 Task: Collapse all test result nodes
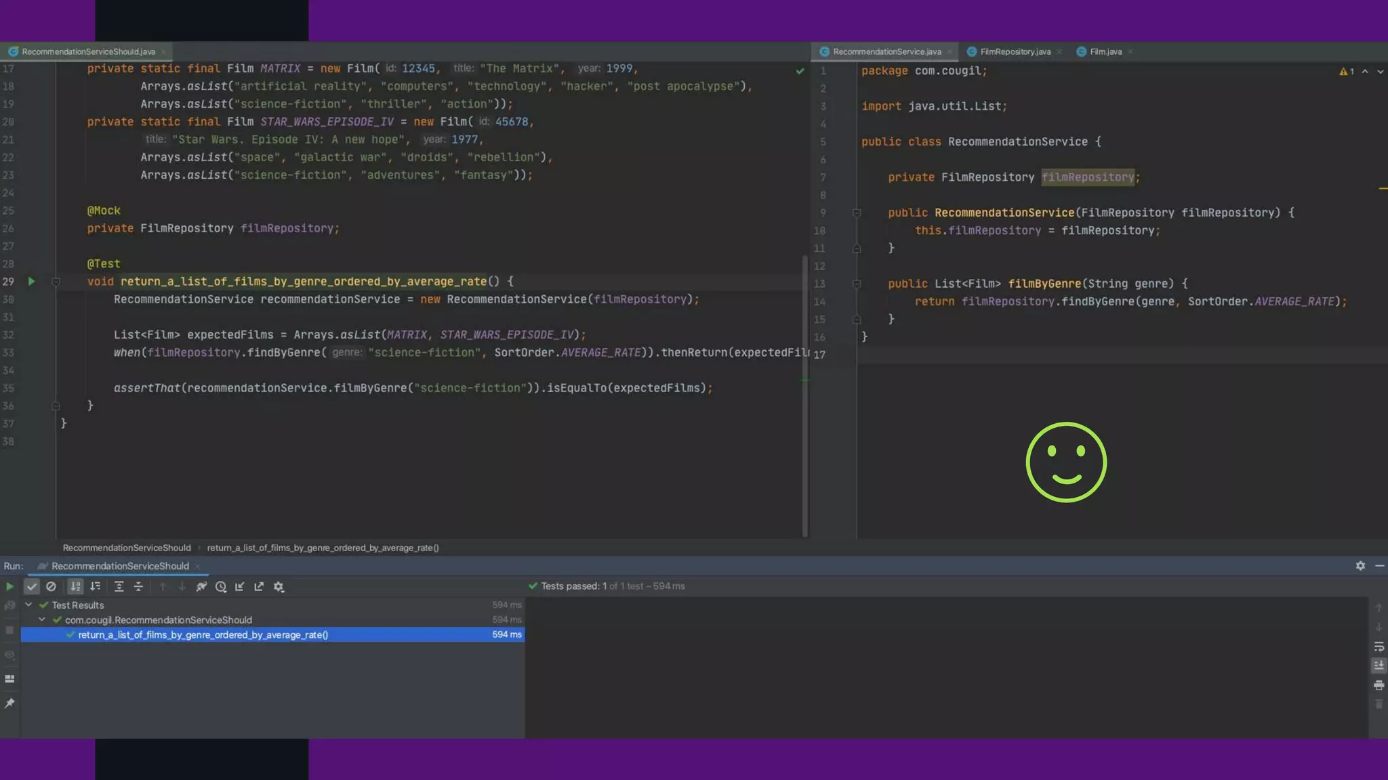click(x=138, y=587)
